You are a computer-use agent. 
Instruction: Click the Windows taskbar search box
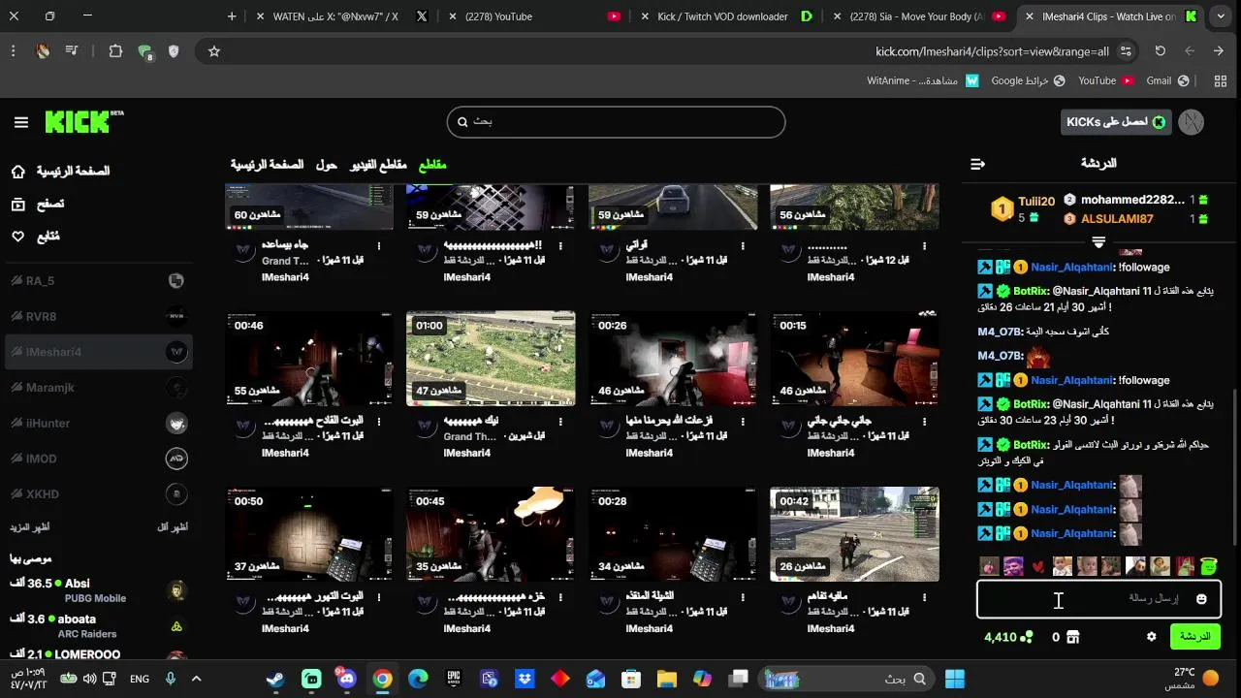(x=846, y=679)
